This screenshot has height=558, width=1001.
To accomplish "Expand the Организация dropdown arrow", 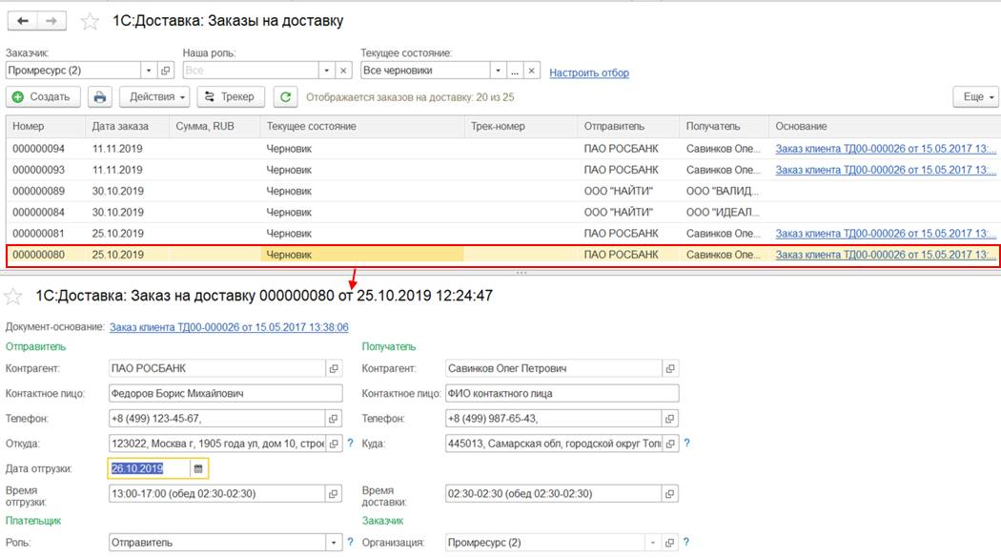I will (x=653, y=543).
